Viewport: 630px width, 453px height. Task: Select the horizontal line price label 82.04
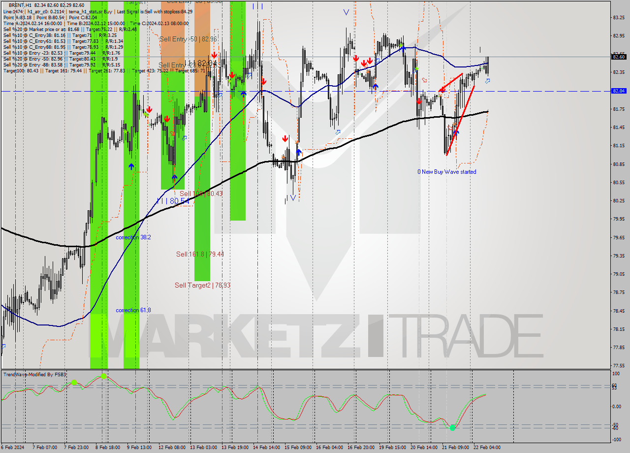619,91
